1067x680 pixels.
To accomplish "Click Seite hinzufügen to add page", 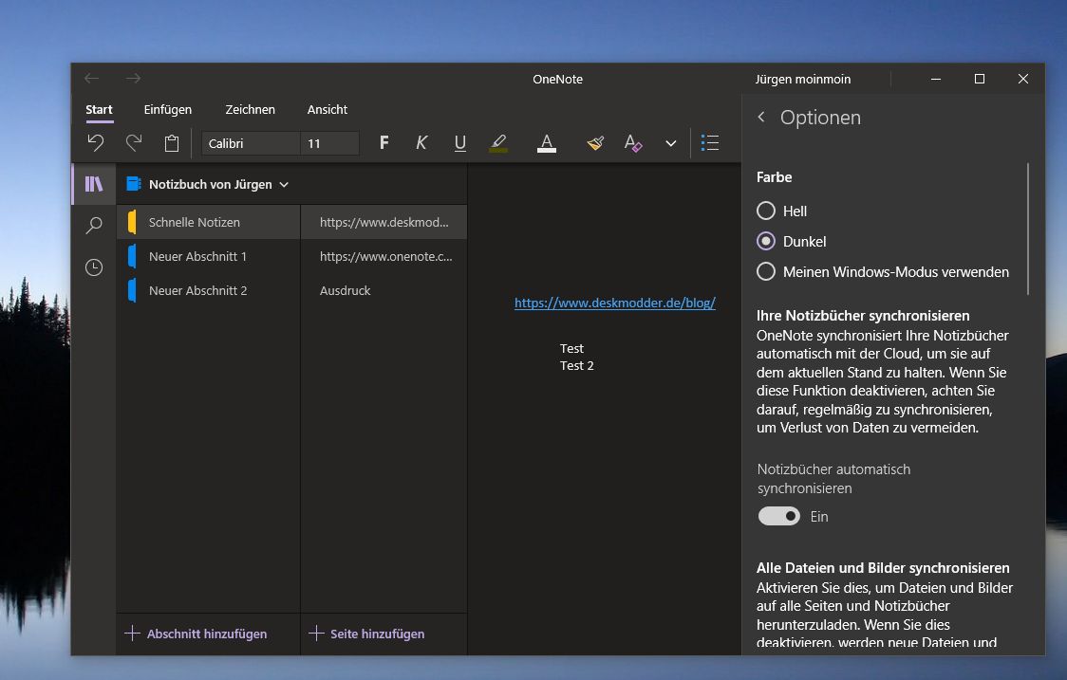I will (366, 634).
